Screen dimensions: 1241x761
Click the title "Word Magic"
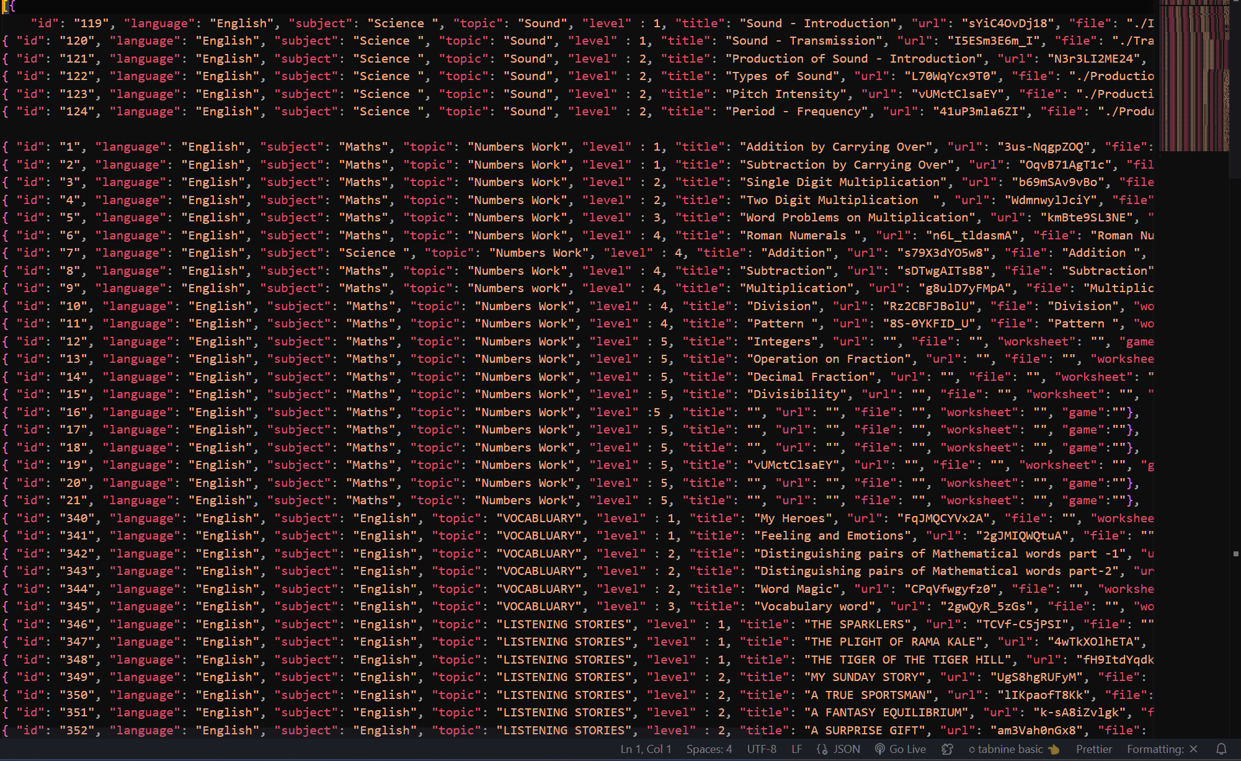(x=796, y=589)
